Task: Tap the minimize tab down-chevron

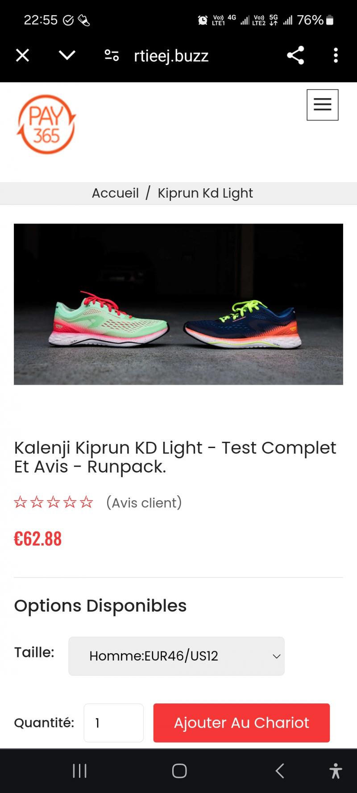Action: [x=67, y=55]
